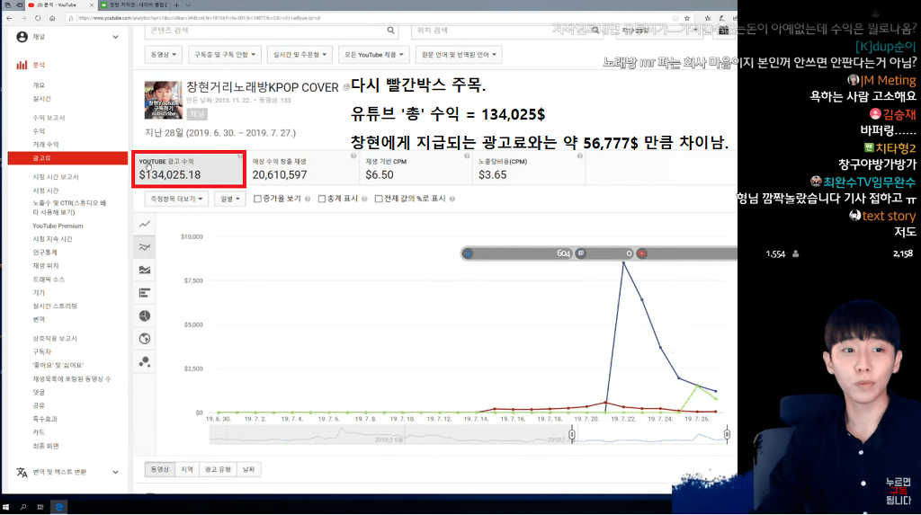Select the globe map chart icon
The width and height of the screenshot is (921, 515).
tap(145, 339)
